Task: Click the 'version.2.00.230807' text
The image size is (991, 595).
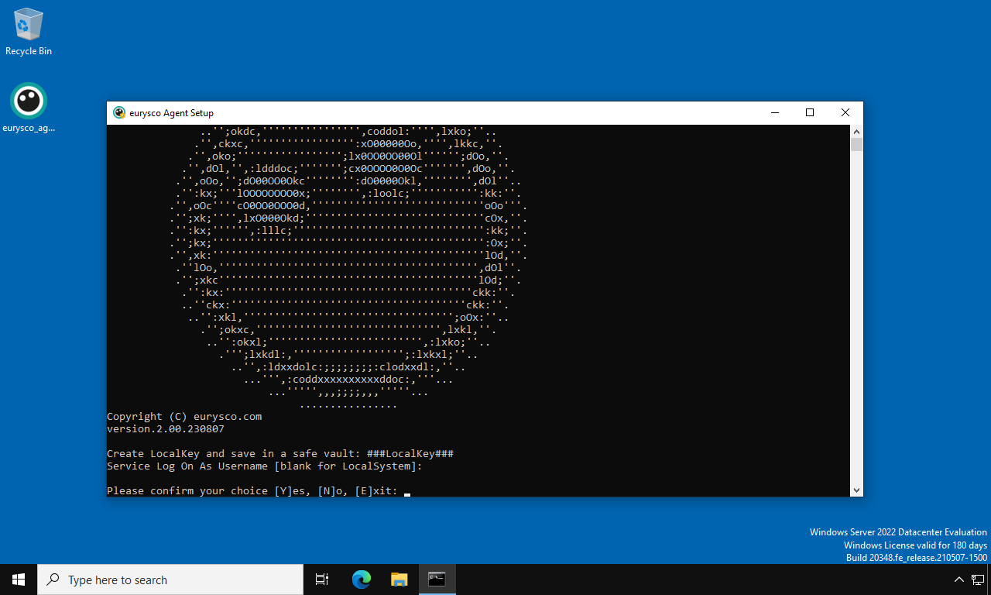Action: [x=166, y=428]
